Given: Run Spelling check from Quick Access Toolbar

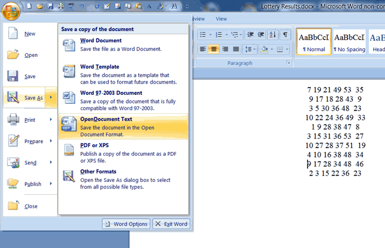Looking at the screenshot, I should 71,6.
